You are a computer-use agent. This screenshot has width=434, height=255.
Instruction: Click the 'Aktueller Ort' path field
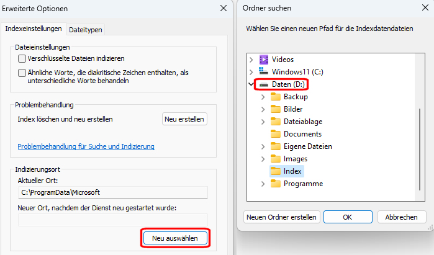(113, 192)
